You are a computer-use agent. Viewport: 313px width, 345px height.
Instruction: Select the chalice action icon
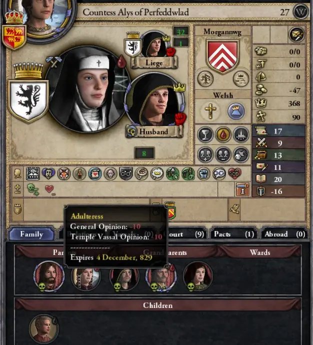pos(205,134)
